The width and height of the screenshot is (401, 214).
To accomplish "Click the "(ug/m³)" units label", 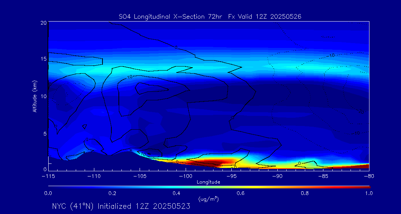I will (x=208, y=199).
